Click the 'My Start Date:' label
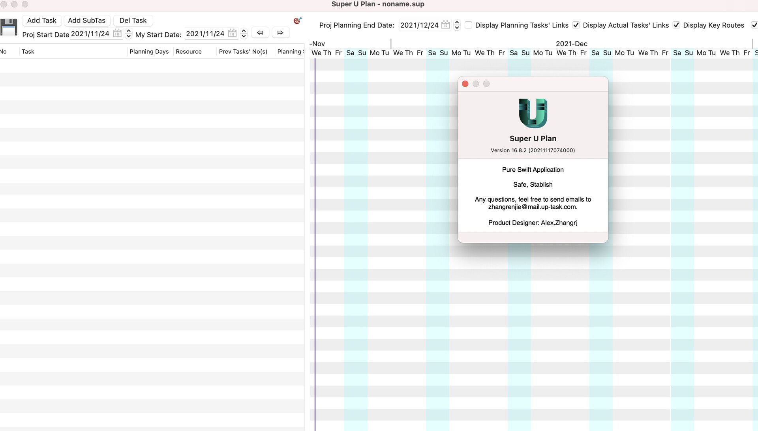 158,35
